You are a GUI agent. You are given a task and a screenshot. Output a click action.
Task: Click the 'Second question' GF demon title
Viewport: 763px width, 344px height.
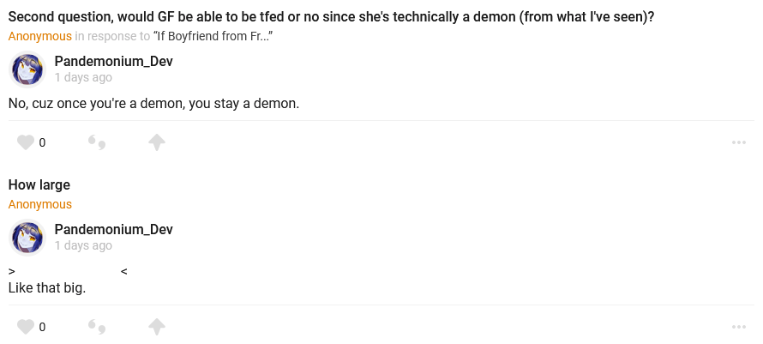click(331, 16)
